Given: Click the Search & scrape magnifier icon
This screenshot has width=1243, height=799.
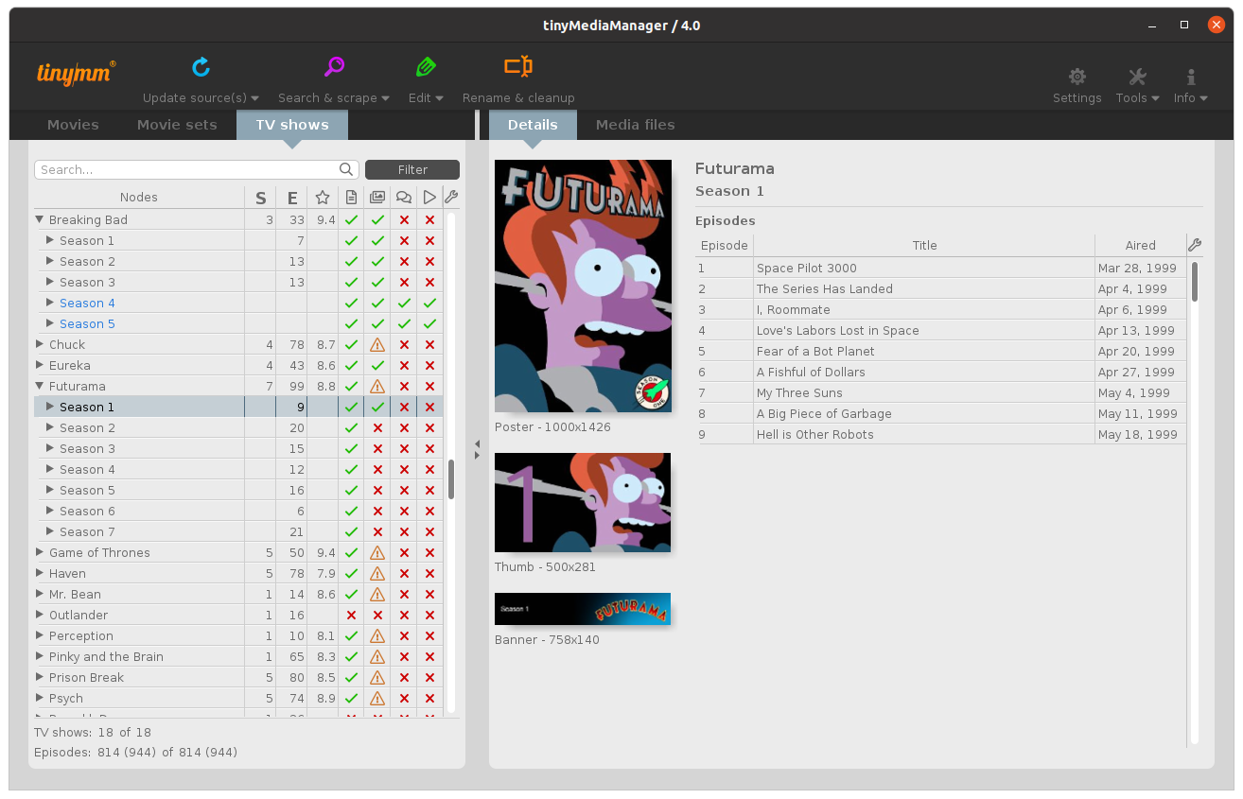Looking at the screenshot, I should (334, 67).
